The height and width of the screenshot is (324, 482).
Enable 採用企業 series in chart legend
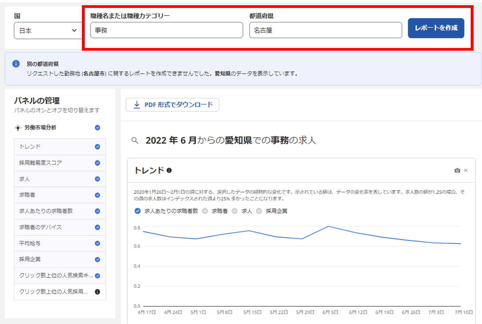pos(259,211)
